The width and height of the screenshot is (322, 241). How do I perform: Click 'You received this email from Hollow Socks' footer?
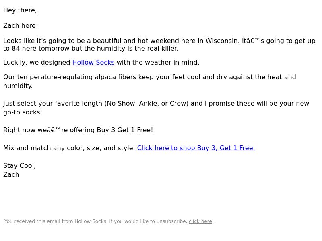click(56, 221)
